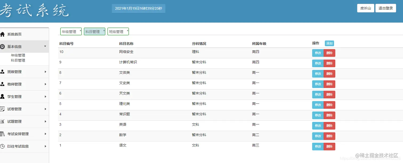Click 修改 for 英语
403x163 pixels.
(x=318, y=126)
